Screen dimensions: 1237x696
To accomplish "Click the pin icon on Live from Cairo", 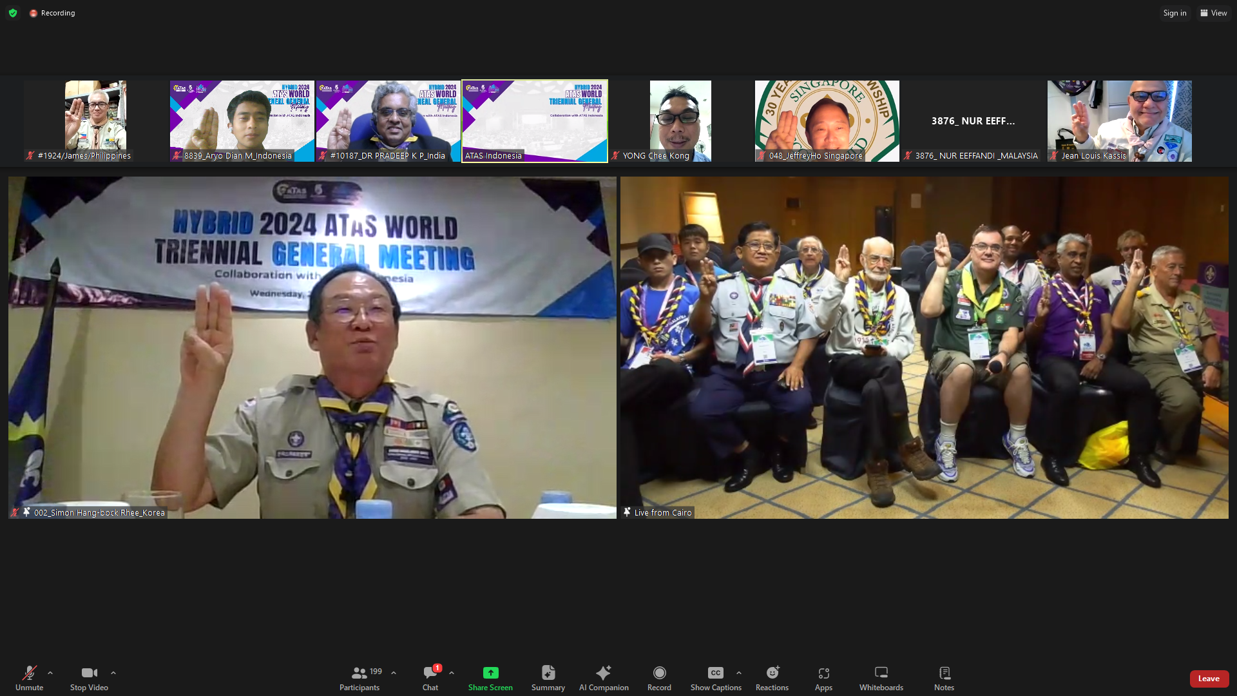I will (627, 512).
